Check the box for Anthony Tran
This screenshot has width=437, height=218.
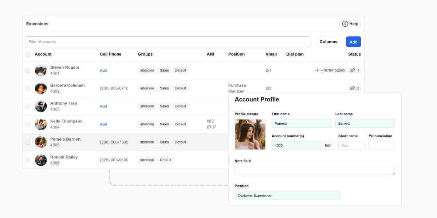[x=28, y=106]
